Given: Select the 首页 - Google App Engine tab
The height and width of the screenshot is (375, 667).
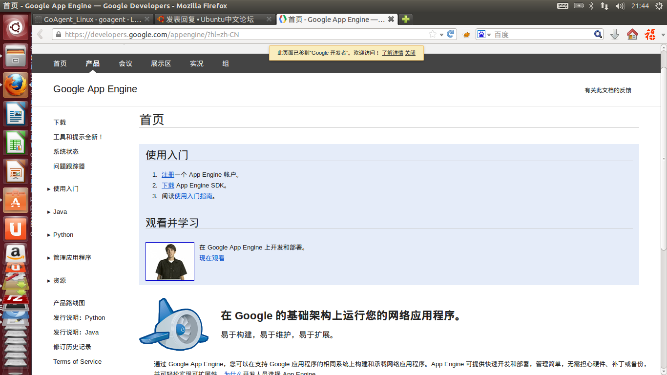Looking at the screenshot, I should tap(337, 20).
